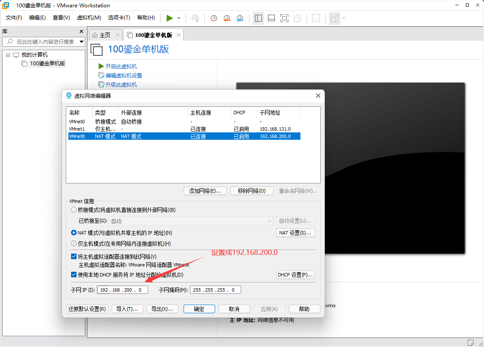Enter full screen mode from toolbar
The image size is (484, 347).
click(284, 18)
